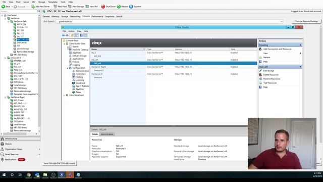Viewport: 323px width, 182px height.
Task: Collapse the XenServer Right tree node
Action: click(6, 97)
